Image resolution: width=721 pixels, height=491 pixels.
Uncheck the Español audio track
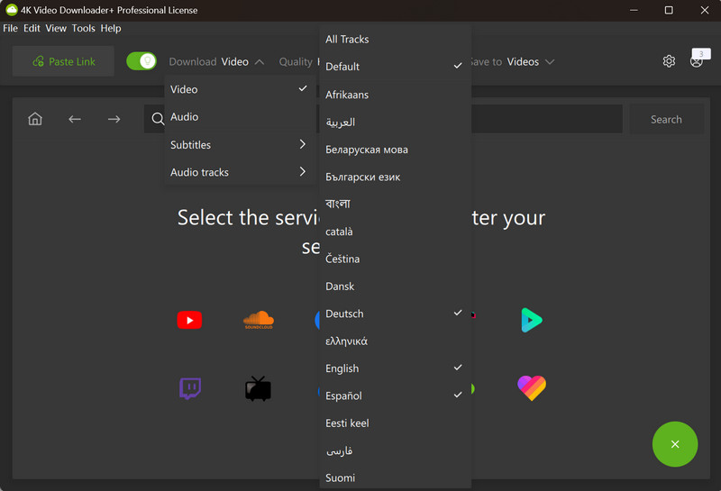[395, 396]
